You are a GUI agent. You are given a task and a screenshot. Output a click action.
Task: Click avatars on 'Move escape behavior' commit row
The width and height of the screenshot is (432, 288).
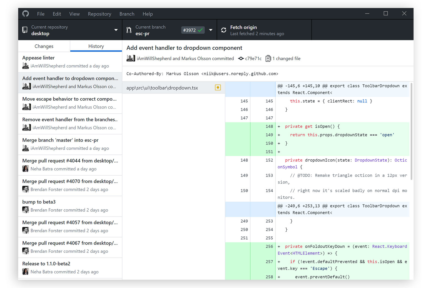click(x=26, y=107)
